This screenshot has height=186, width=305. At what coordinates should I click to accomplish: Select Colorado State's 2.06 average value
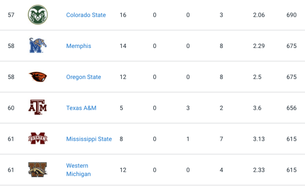tap(259, 15)
